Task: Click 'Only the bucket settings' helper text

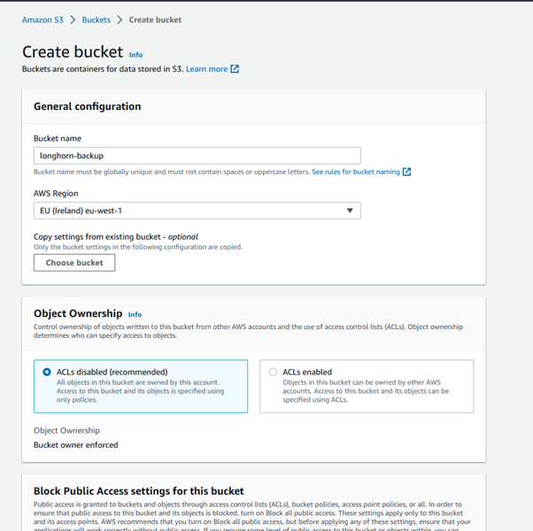Action: point(138,247)
